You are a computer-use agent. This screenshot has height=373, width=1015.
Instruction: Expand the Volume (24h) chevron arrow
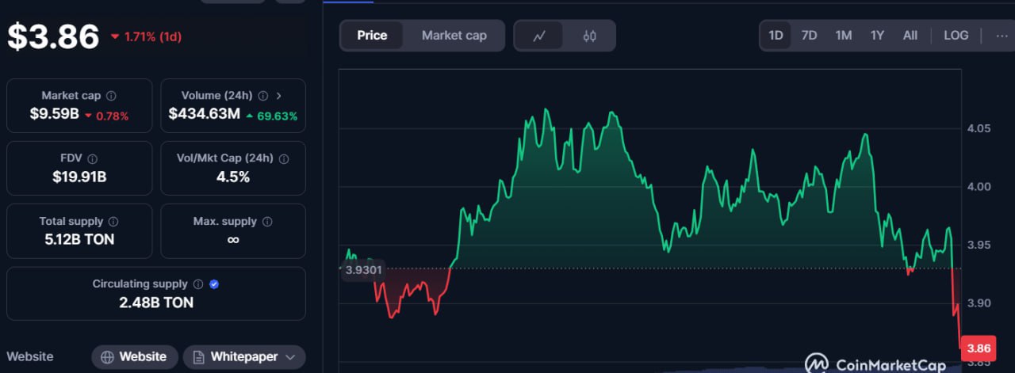click(278, 96)
